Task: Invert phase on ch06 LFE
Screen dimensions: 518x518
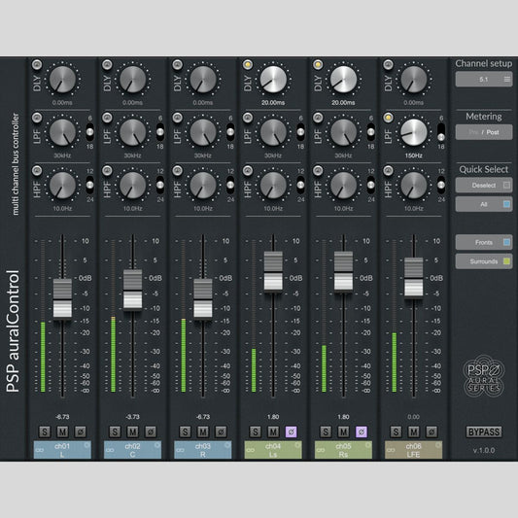Action: [432, 432]
